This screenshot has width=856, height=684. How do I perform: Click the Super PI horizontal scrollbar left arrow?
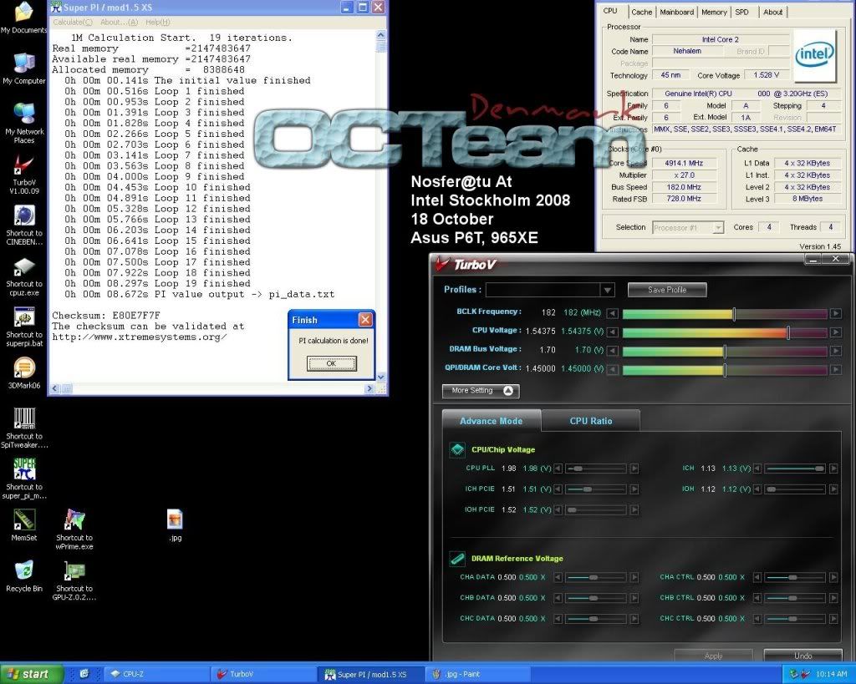tap(54, 388)
